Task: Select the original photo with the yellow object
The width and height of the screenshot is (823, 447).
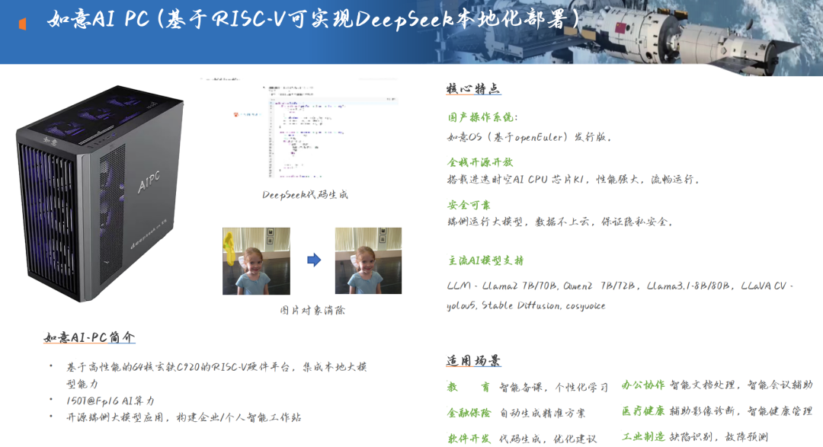Action: tap(256, 261)
